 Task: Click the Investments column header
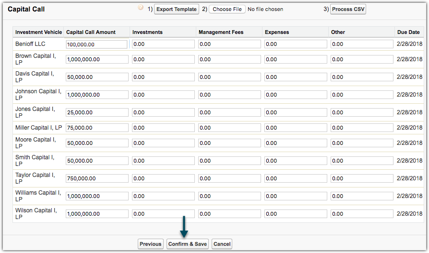147,32
